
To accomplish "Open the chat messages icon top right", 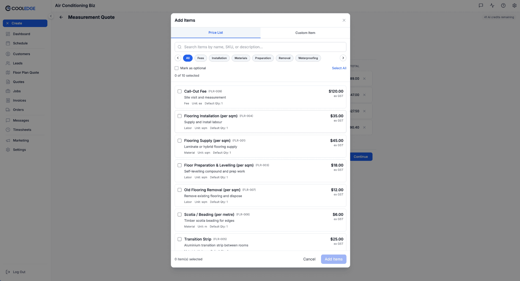I will coord(481,5).
